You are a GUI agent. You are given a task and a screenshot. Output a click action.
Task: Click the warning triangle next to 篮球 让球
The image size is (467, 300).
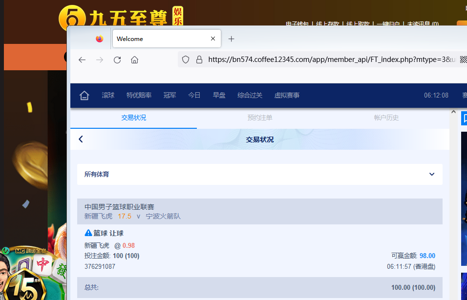88,233
